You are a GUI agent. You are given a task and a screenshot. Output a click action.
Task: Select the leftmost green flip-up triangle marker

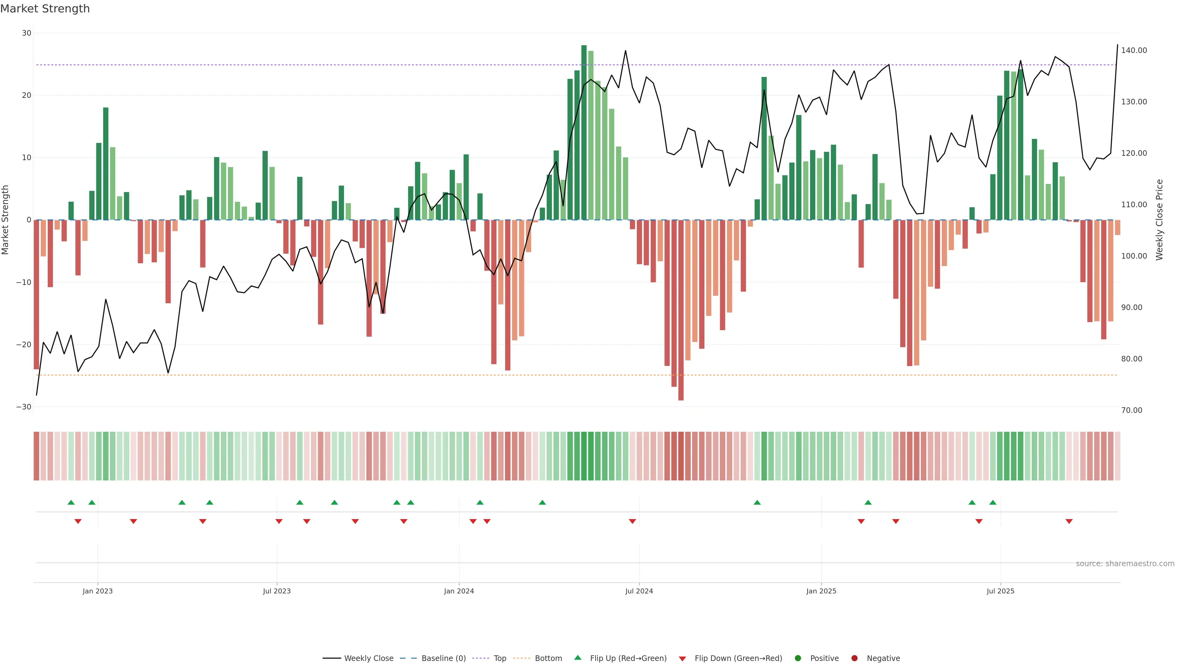point(71,502)
